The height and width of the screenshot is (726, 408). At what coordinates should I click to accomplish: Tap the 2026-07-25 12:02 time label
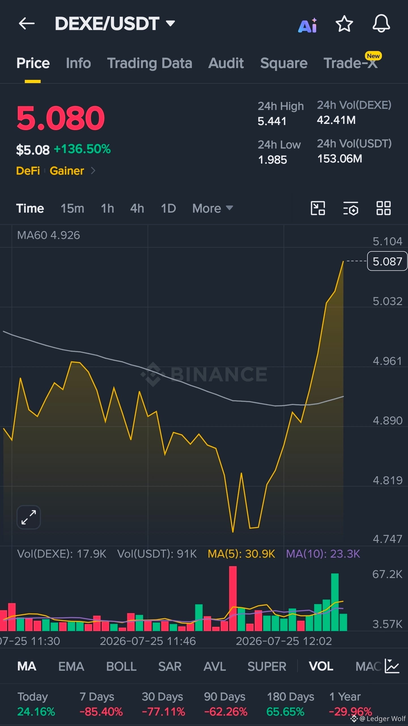click(x=284, y=641)
